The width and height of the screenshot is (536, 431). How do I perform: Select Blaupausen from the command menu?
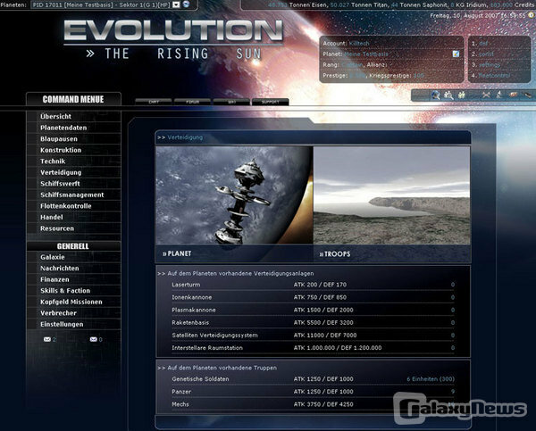[x=59, y=139]
